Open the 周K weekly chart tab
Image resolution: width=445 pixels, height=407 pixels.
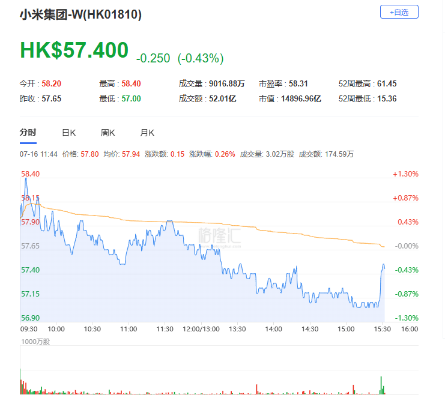click(107, 133)
